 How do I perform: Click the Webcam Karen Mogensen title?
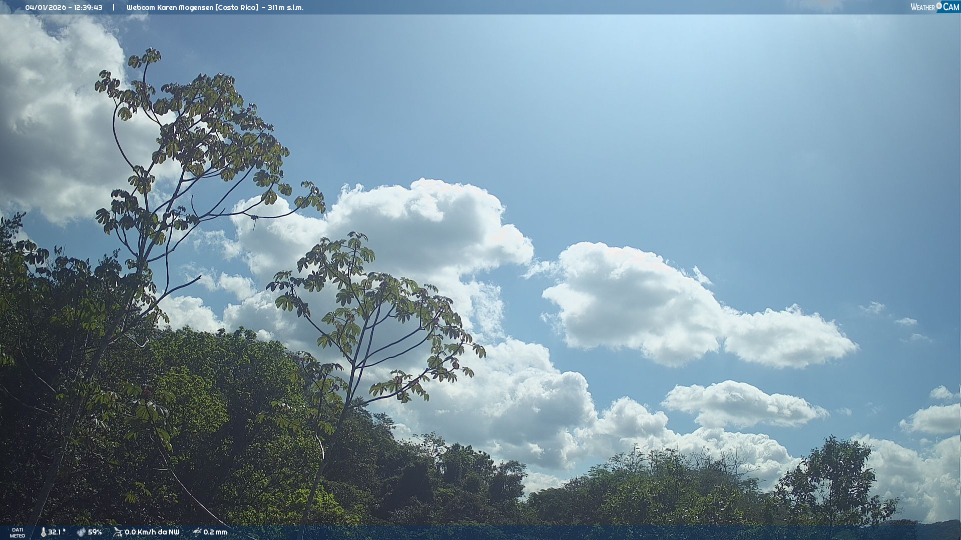coord(170,7)
